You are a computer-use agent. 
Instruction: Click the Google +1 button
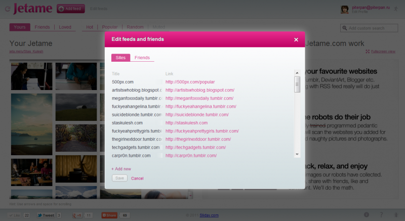[x=77, y=215]
